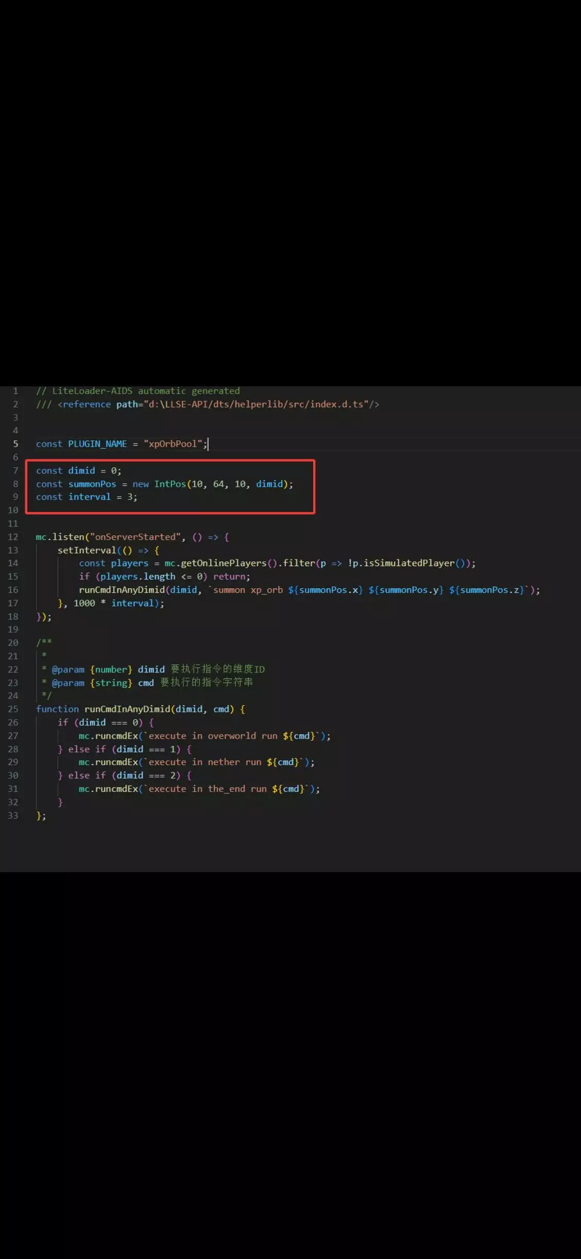Click the dimid declaration on line 7
Viewport: 581px width, 1259px height.
pyautogui.click(x=81, y=470)
